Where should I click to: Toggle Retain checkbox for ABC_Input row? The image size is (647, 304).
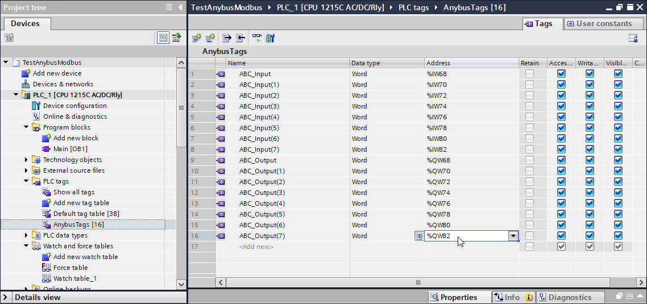pos(529,74)
